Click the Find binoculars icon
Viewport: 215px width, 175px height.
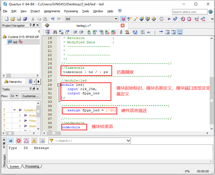[55, 32]
